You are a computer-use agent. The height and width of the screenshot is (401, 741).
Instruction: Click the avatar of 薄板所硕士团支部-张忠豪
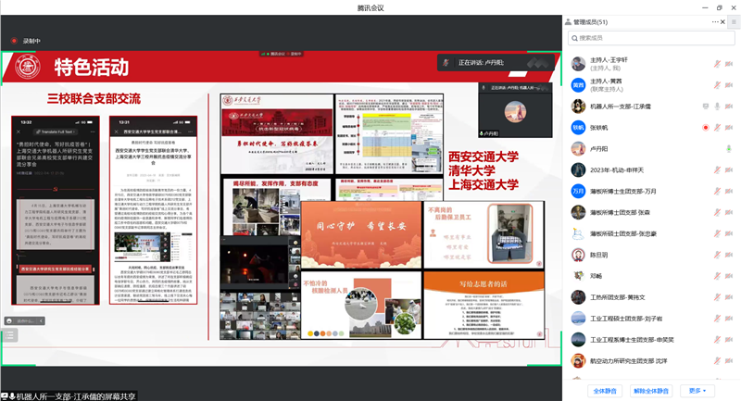pos(578,233)
